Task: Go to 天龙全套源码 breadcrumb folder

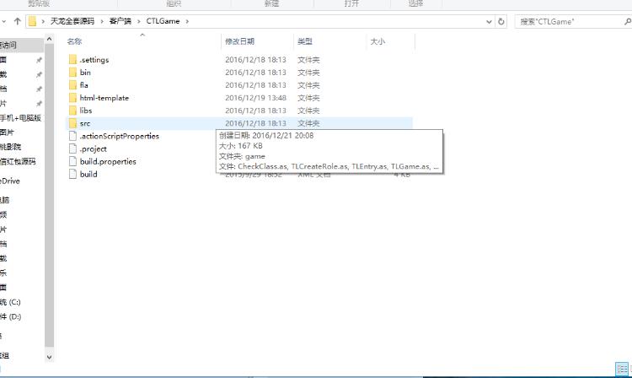Action: 72,21
